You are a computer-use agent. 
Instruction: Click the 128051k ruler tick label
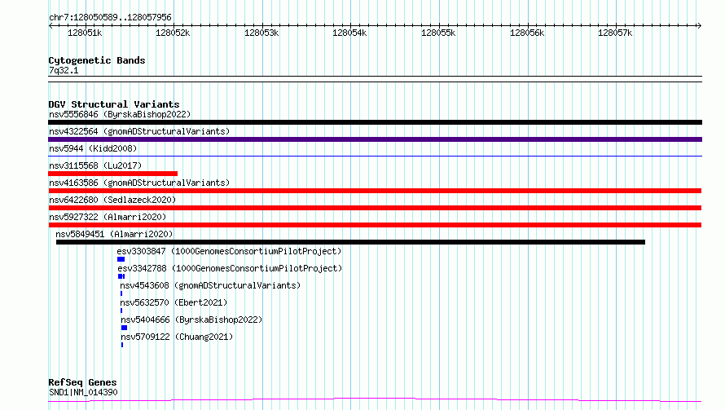[85, 33]
